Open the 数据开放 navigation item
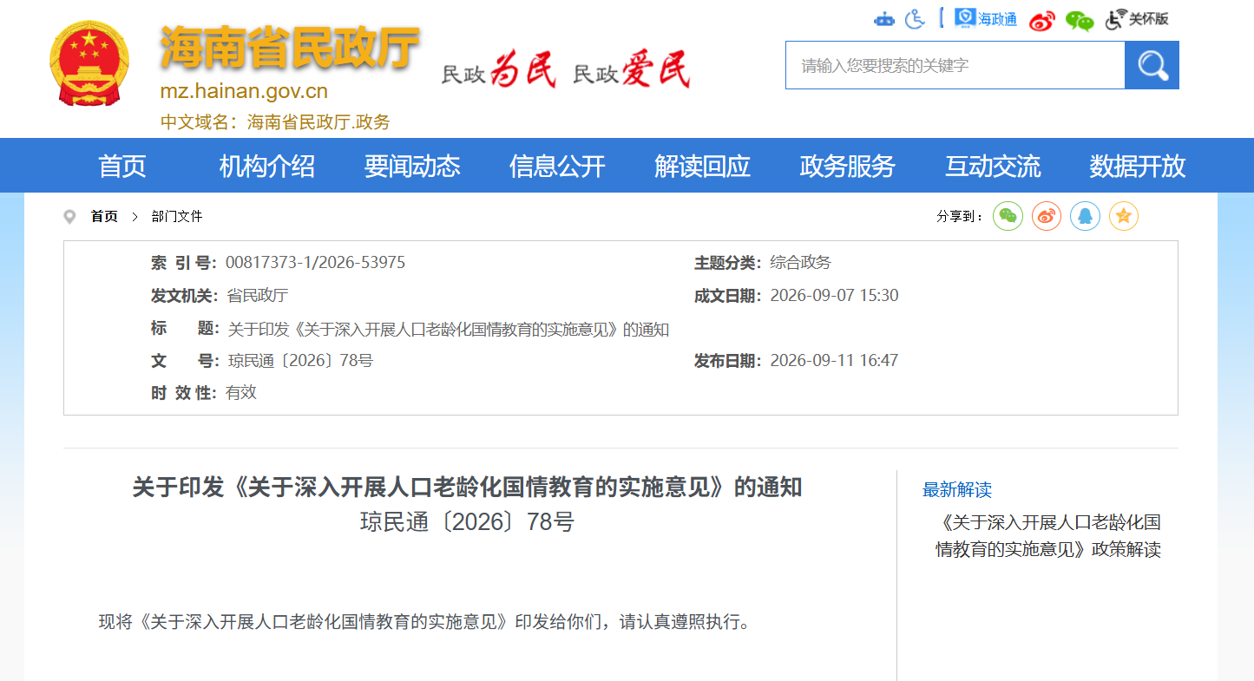This screenshot has width=1254, height=681. click(1137, 166)
